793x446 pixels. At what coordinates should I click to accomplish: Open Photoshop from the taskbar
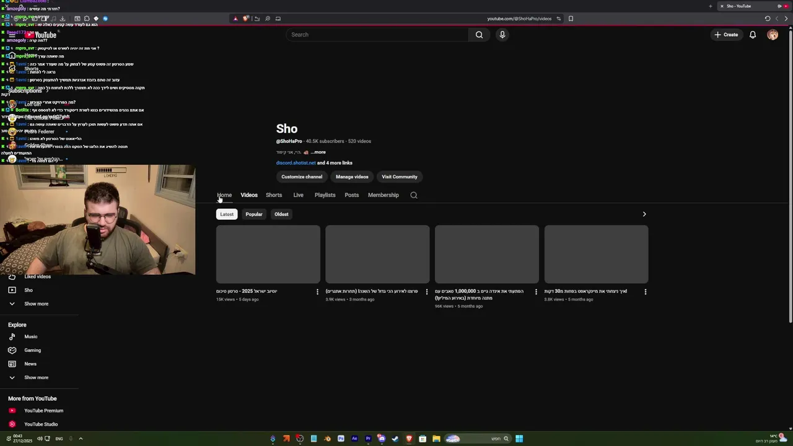(x=341, y=439)
